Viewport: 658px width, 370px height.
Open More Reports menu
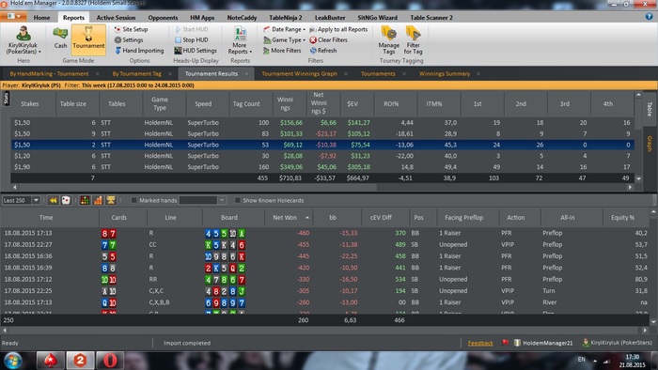tap(240, 40)
